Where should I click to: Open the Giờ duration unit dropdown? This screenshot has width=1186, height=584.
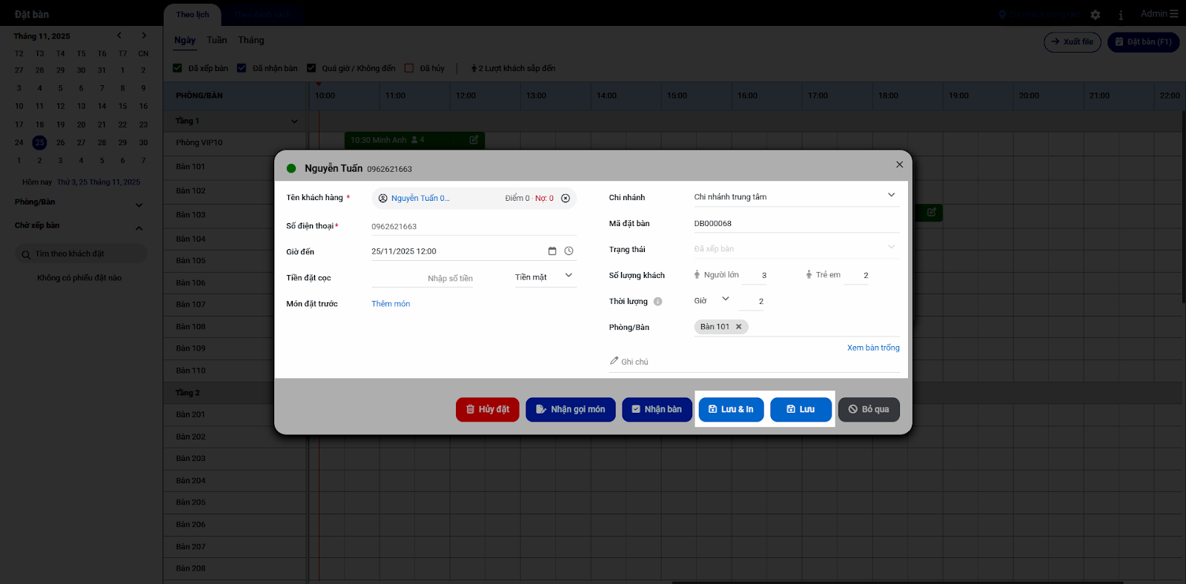712,300
